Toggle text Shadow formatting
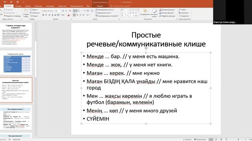Screen dimensions: 252x141 (52, 15)
